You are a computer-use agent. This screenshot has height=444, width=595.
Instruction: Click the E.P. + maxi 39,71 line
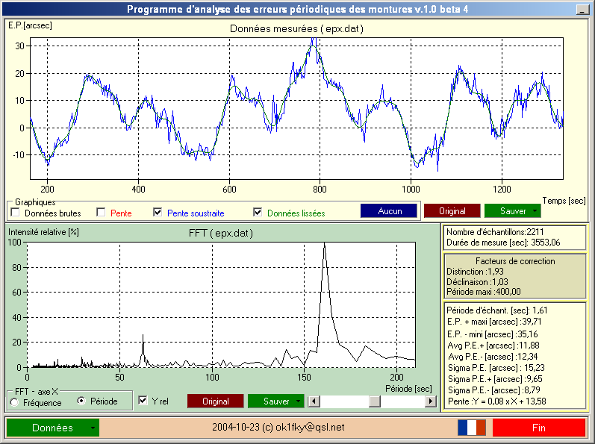[x=494, y=322]
